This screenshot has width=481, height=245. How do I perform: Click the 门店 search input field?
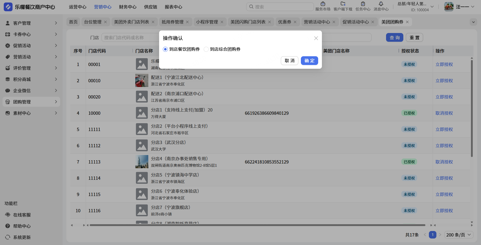(x=130, y=37)
